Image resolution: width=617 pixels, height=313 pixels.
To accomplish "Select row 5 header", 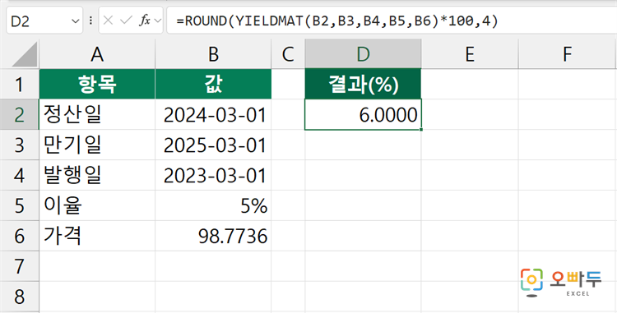I will (19, 205).
